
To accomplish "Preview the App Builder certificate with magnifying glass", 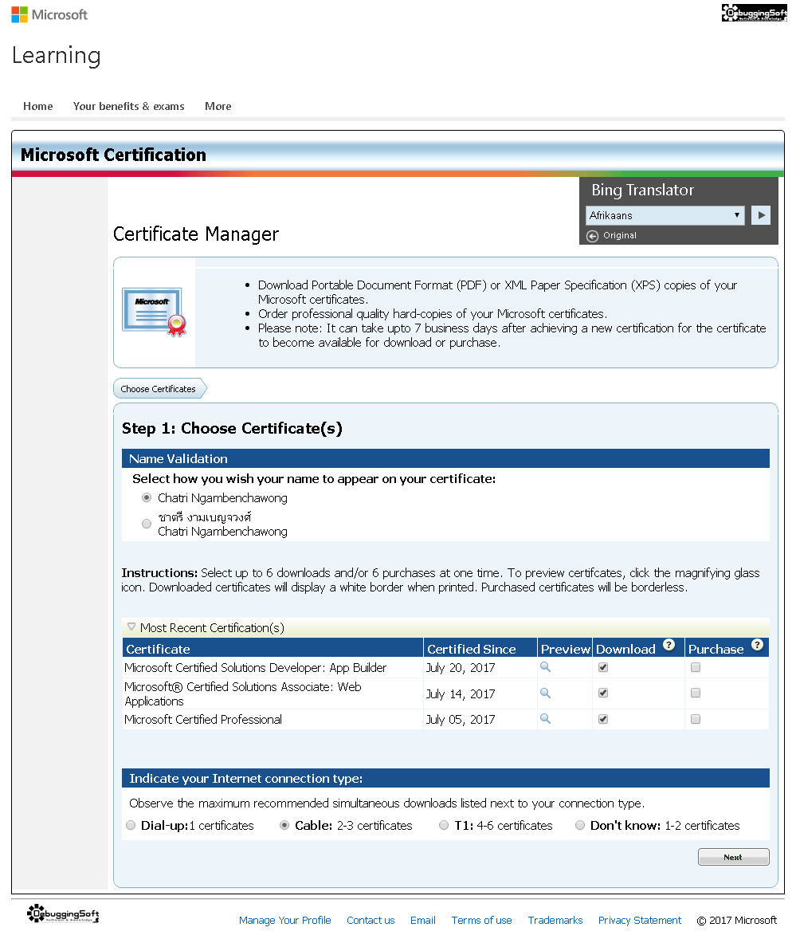I will pyautogui.click(x=545, y=666).
